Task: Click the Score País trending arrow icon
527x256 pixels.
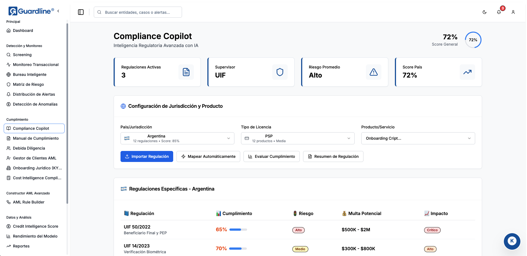Action: tap(467, 72)
